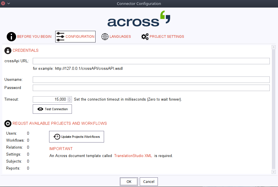
Task: Decrease the Timeout with the down arrow
Action: [x=70, y=101]
